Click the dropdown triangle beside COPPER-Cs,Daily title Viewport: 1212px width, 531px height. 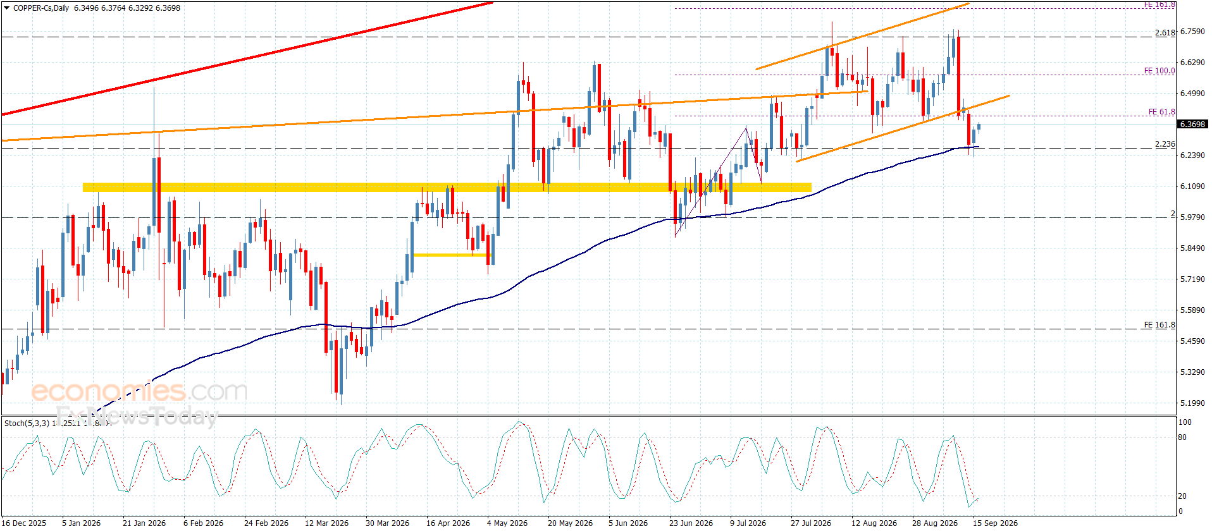coord(7,8)
